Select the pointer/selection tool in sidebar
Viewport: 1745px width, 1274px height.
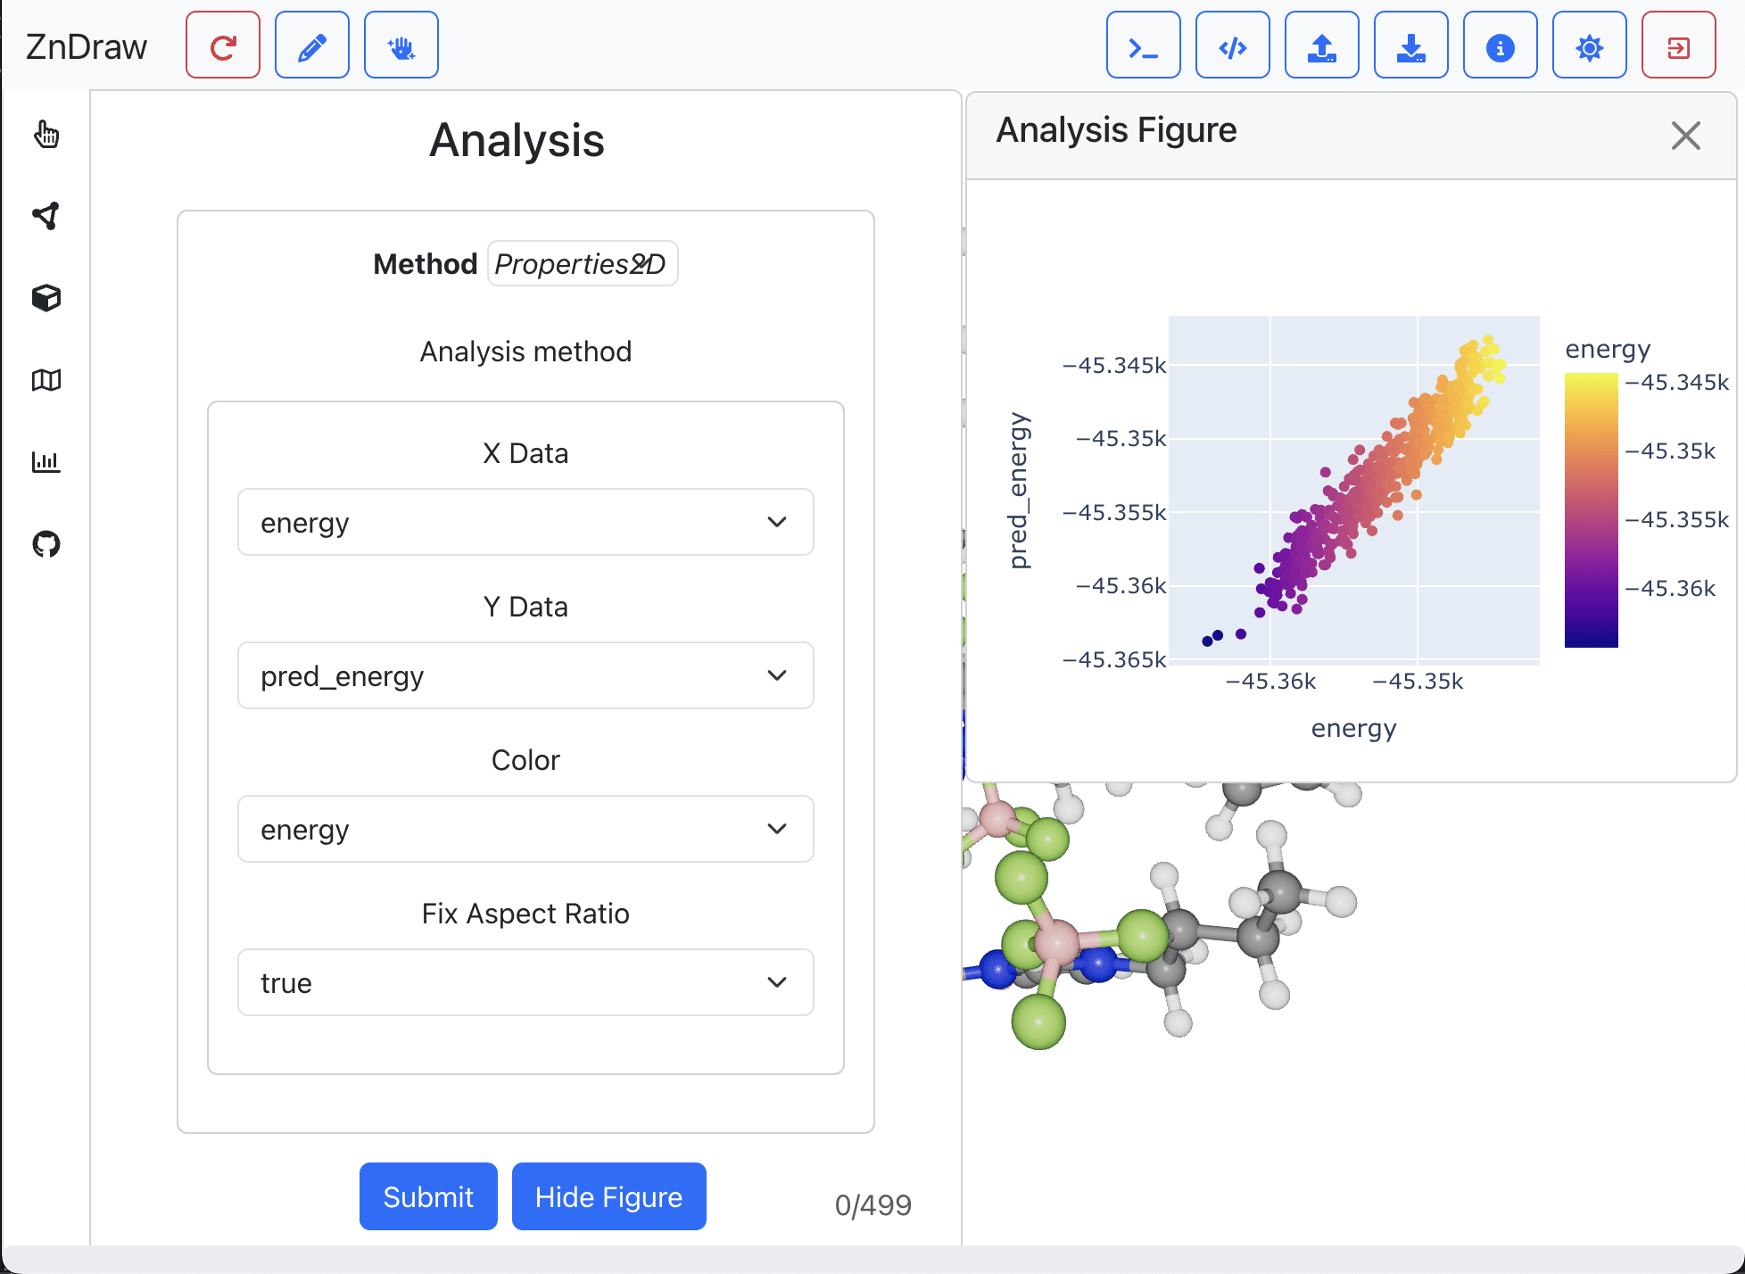click(46, 135)
